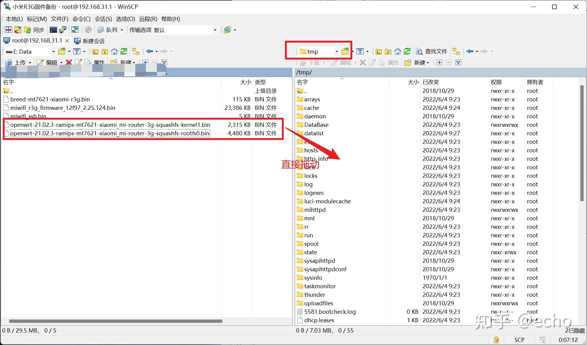Click the preferences gear icon
This screenshot has height=345, width=587.
[88, 30]
